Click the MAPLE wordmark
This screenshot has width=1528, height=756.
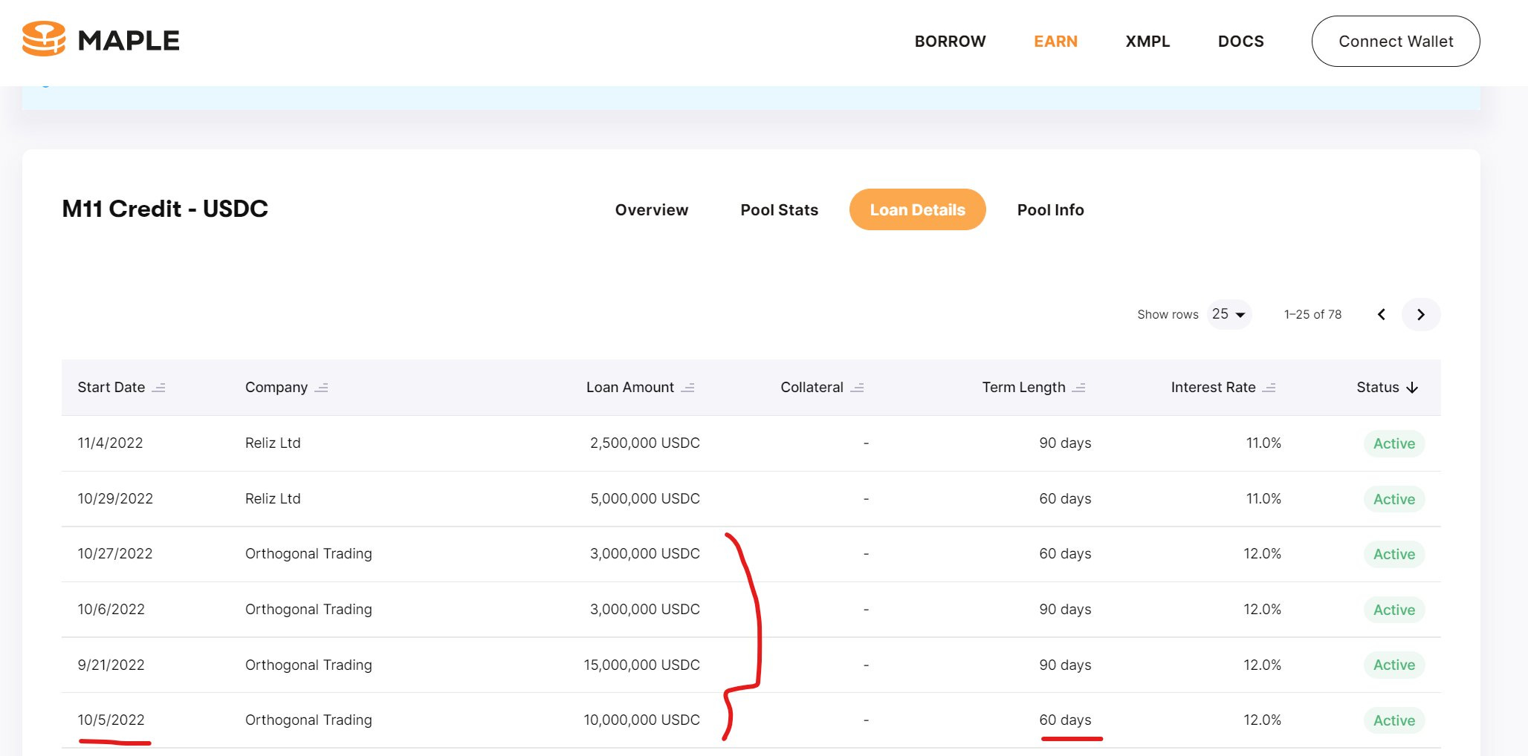129,41
